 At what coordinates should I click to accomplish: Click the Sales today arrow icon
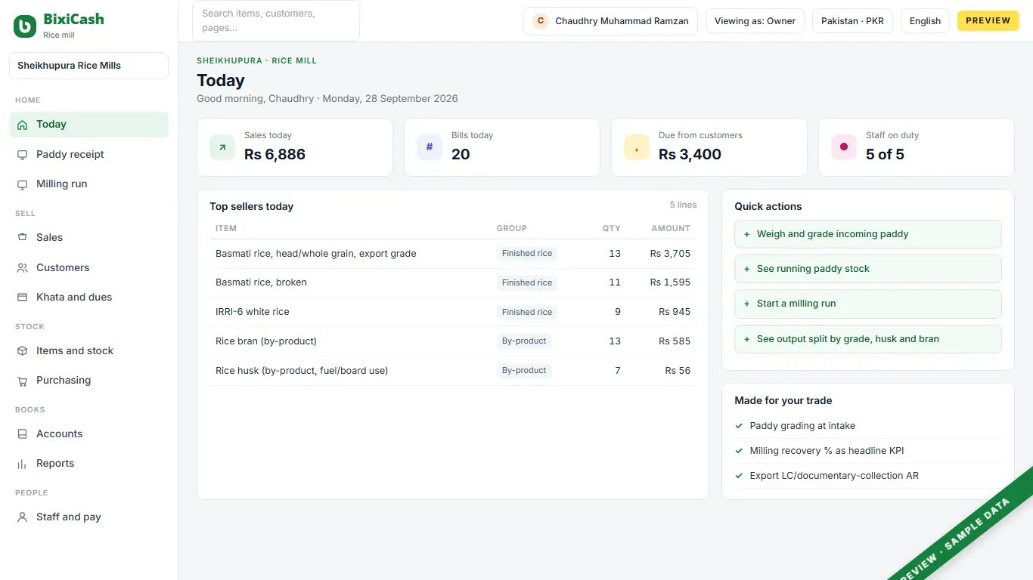tap(222, 147)
